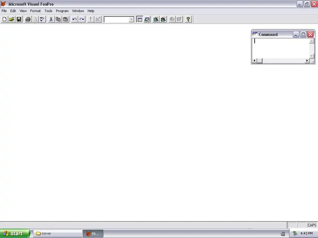The width and height of the screenshot is (318, 238).
Task: Click the AutoReport Wizard grayed icon
Action: [179, 19]
